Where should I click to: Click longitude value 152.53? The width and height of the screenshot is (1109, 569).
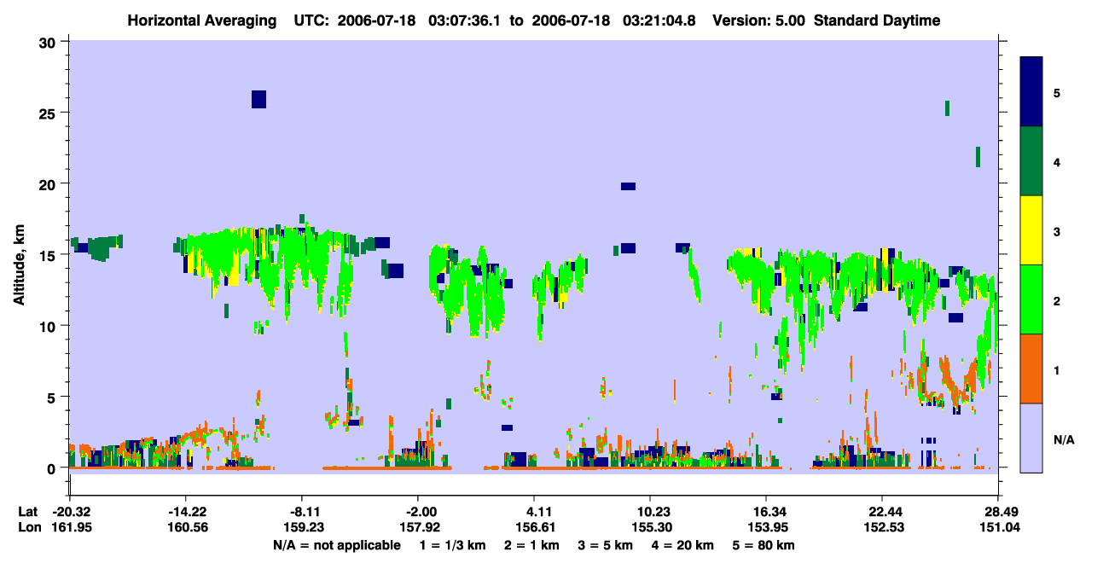click(x=882, y=527)
